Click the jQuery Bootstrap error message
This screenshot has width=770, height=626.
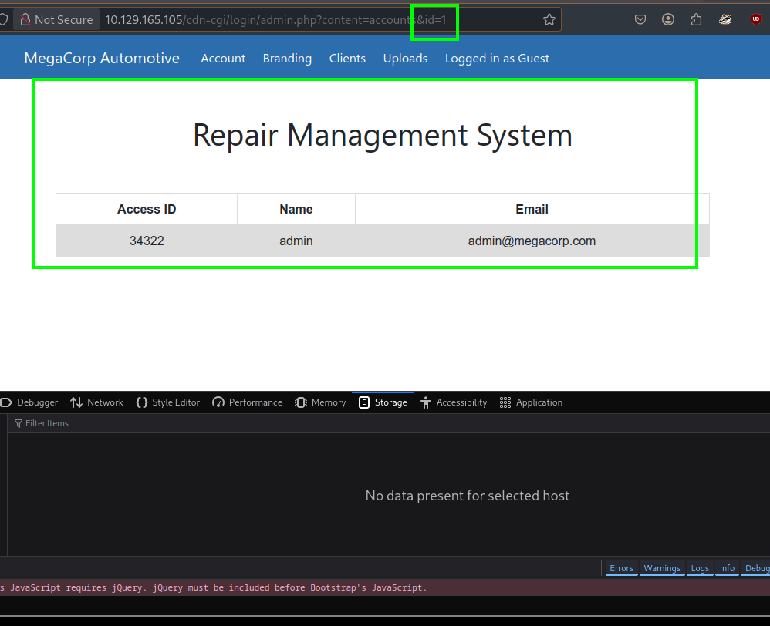tap(213, 587)
